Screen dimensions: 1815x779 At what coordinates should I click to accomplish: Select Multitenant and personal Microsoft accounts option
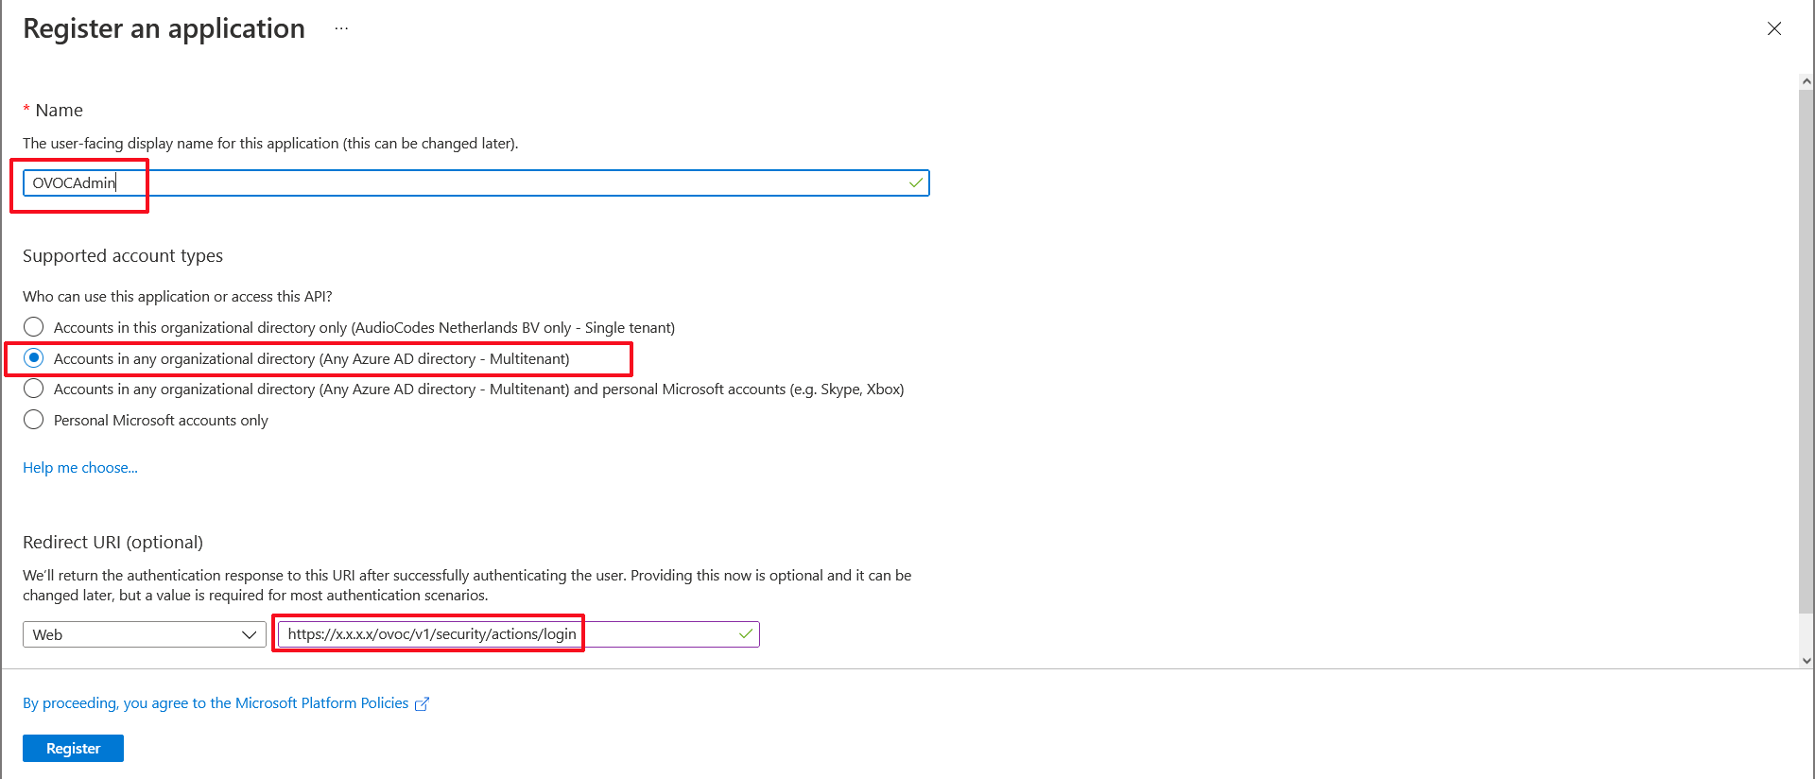(x=34, y=389)
